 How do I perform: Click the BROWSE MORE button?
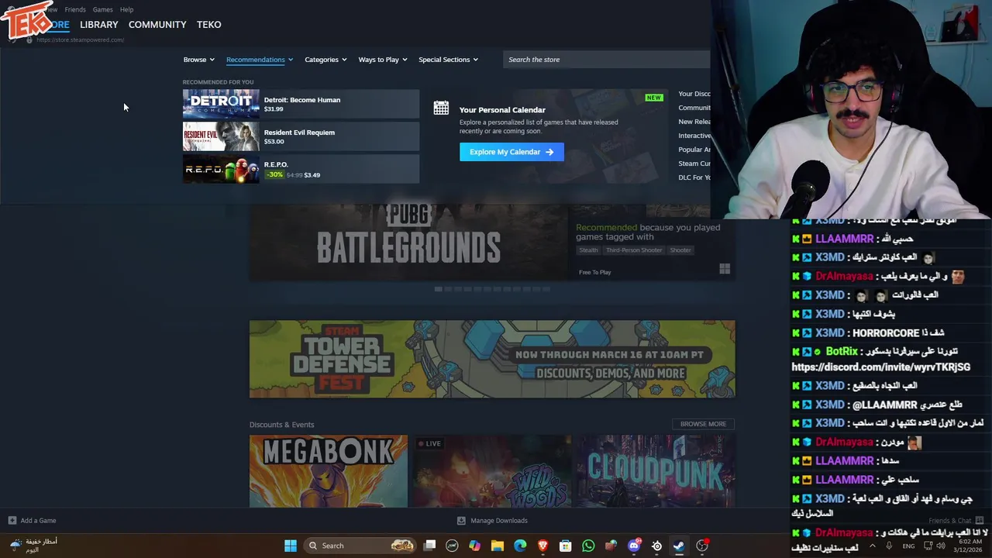tap(703, 424)
